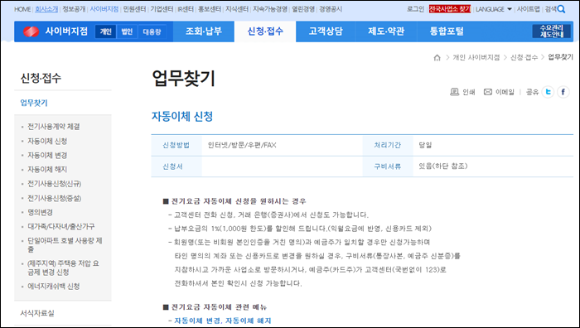Select the 대용량 customer type tab
580x328 pixels.
tap(152, 31)
